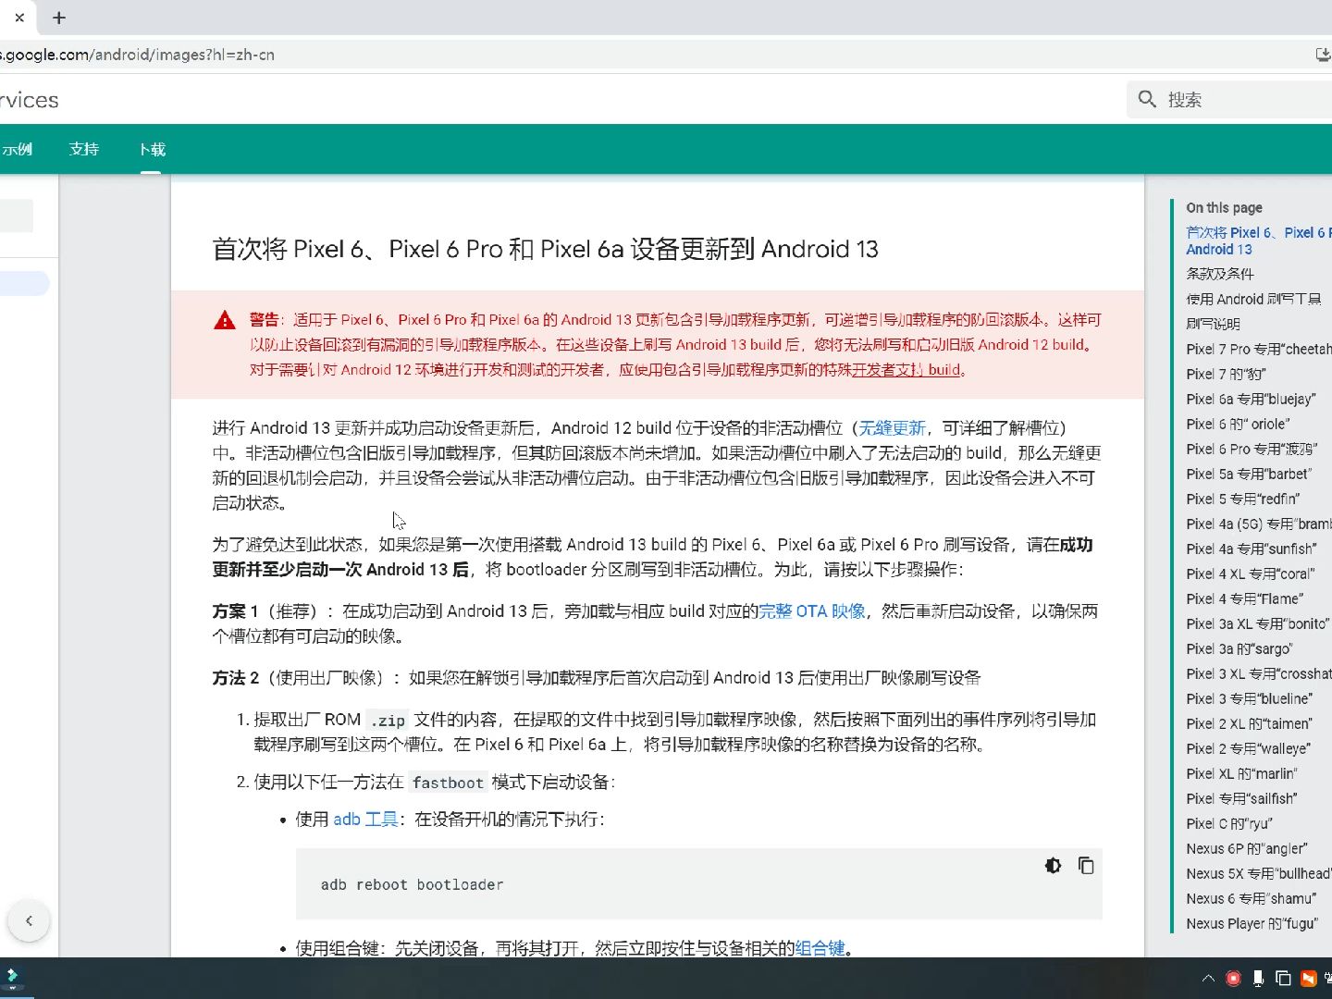
Task: Click the red warning triangle icon
Action: (225, 320)
